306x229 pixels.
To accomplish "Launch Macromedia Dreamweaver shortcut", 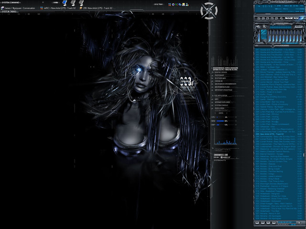I will 225,84.
